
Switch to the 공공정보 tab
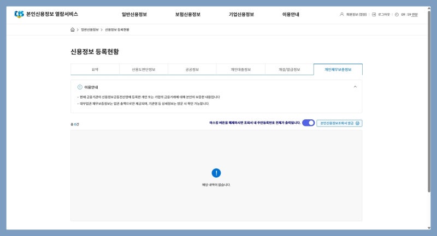point(192,70)
